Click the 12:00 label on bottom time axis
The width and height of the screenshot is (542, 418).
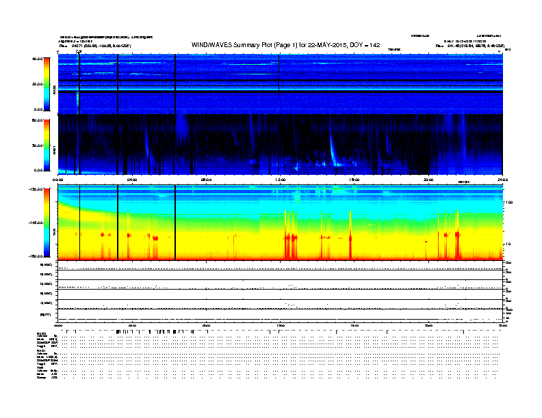(281, 325)
